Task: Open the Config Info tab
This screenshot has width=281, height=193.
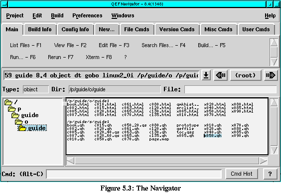Action: point(75,29)
